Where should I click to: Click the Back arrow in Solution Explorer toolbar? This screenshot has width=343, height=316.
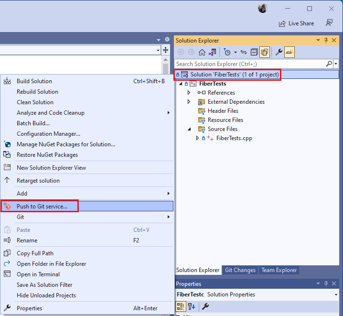(181, 52)
